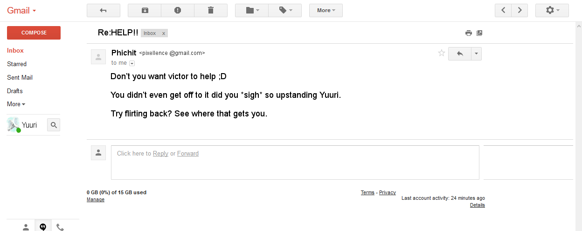Image resolution: width=582 pixels, height=231 pixels.
Task: Click the Forward link in reply box
Action: (188, 153)
